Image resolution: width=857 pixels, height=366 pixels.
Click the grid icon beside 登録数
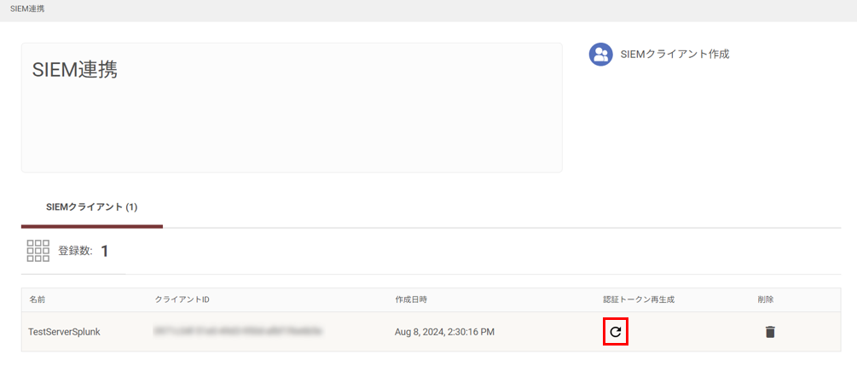tap(38, 251)
